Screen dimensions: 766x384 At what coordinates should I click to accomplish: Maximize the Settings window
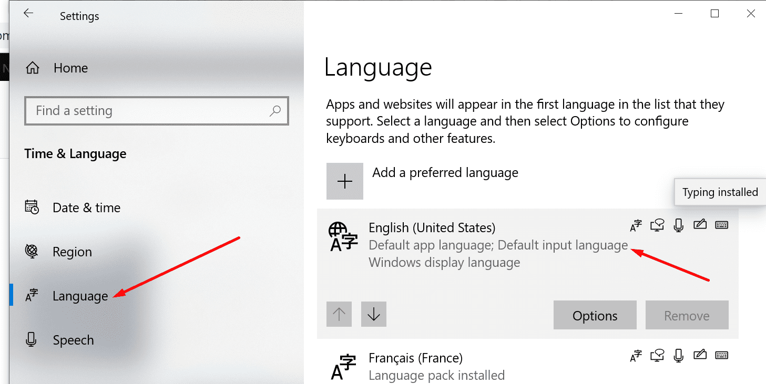point(714,14)
